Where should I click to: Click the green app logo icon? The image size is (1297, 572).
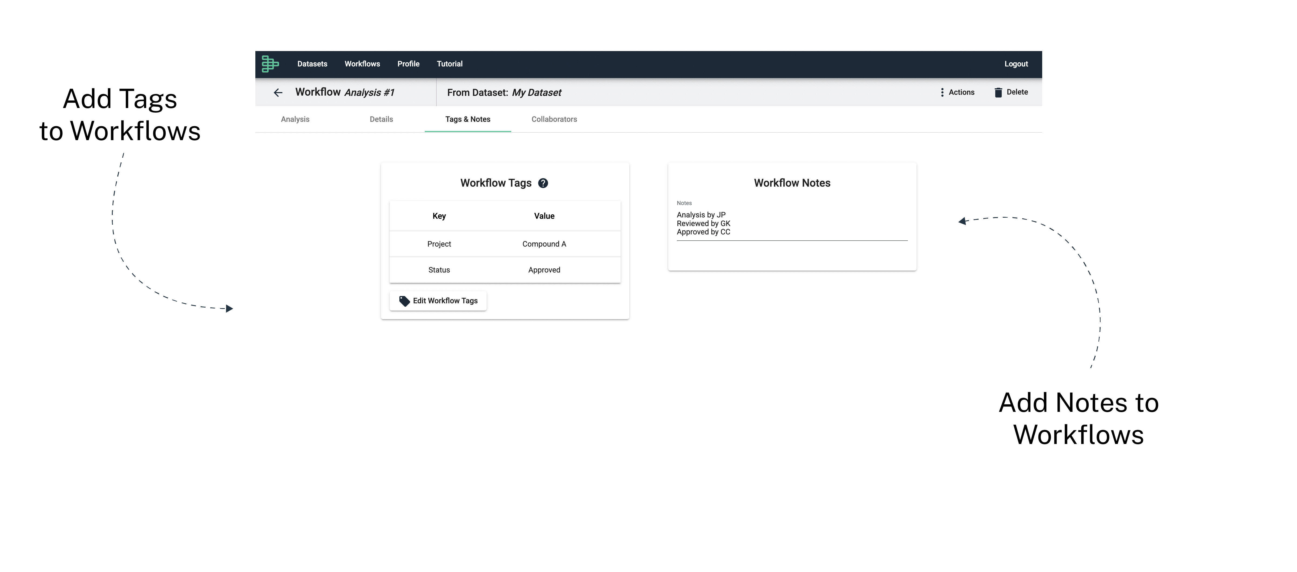(270, 64)
